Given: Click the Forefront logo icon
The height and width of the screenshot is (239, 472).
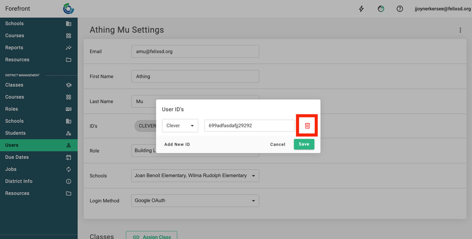Looking at the screenshot, I should pyautogui.click(x=68, y=8).
